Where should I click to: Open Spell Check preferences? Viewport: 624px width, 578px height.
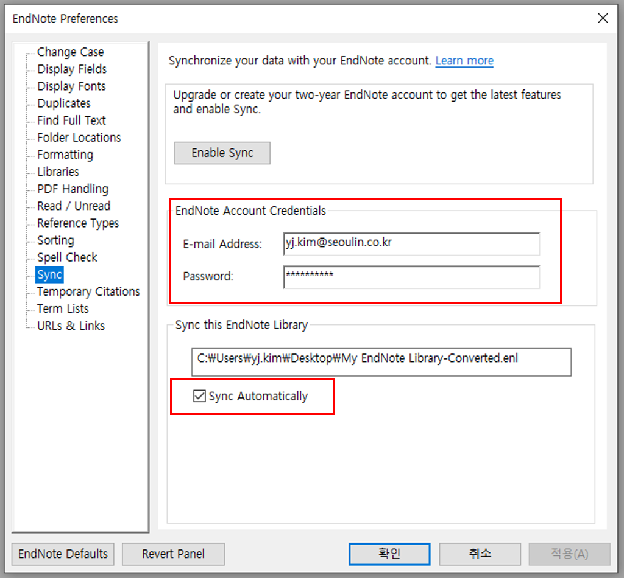[x=67, y=257]
